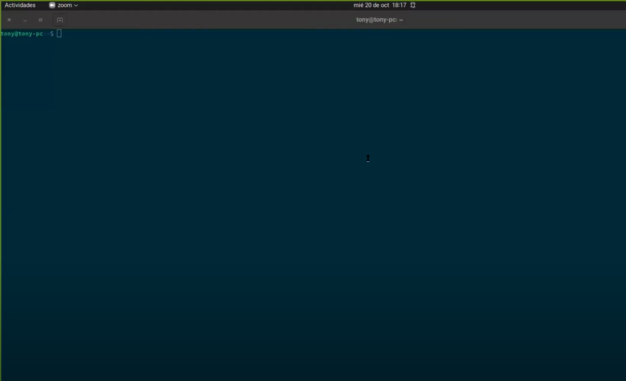626x381 pixels.
Task: Open the Actividades overview
Action: click(x=20, y=5)
